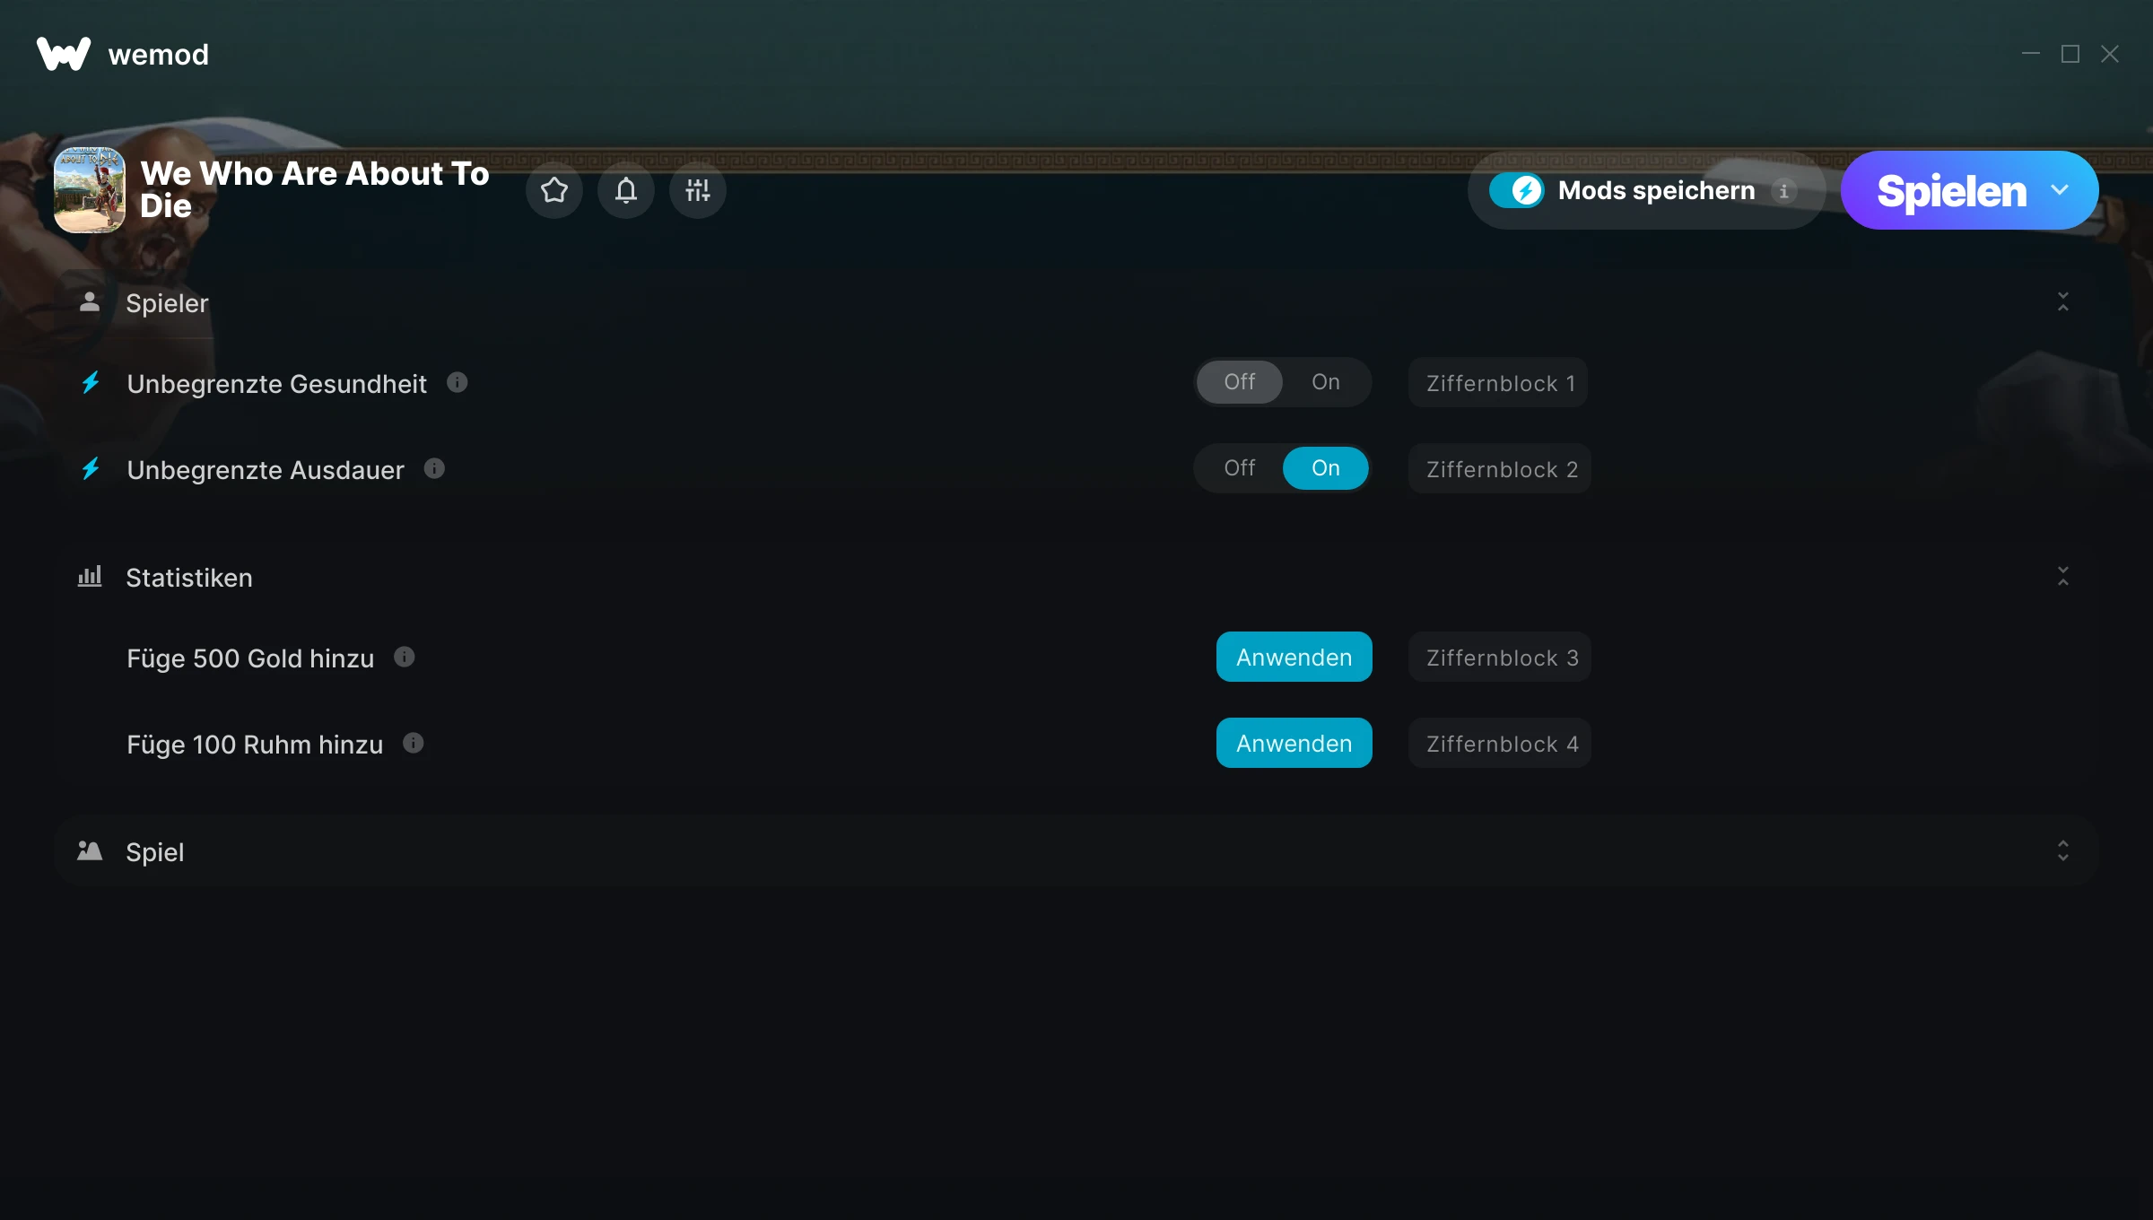Click the WeMod logo icon
Viewport: 2153px width, 1220px height.
click(64, 54)
